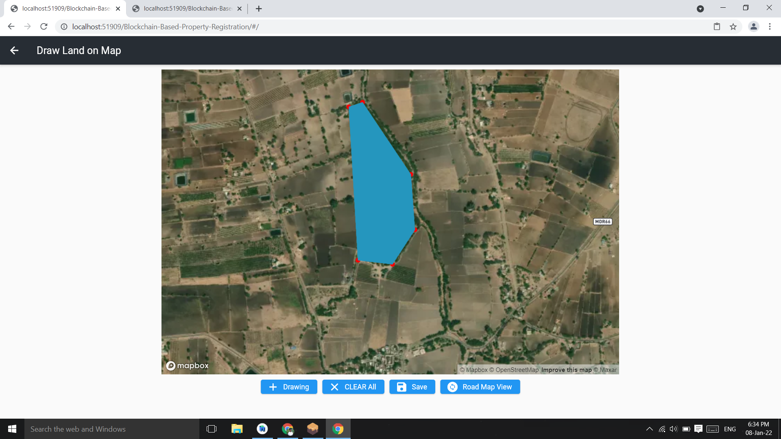
Task: Close the first browser tab
Action: pos(118,9)
